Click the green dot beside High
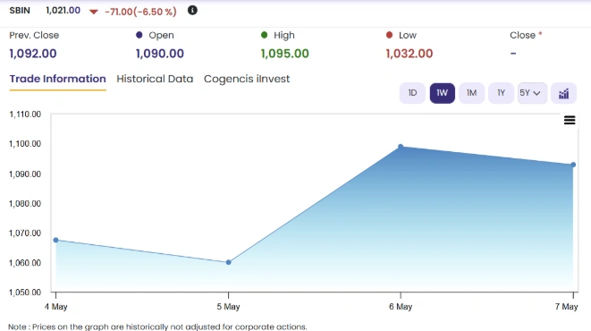This screenshot has height=331, width=591. 265,35
